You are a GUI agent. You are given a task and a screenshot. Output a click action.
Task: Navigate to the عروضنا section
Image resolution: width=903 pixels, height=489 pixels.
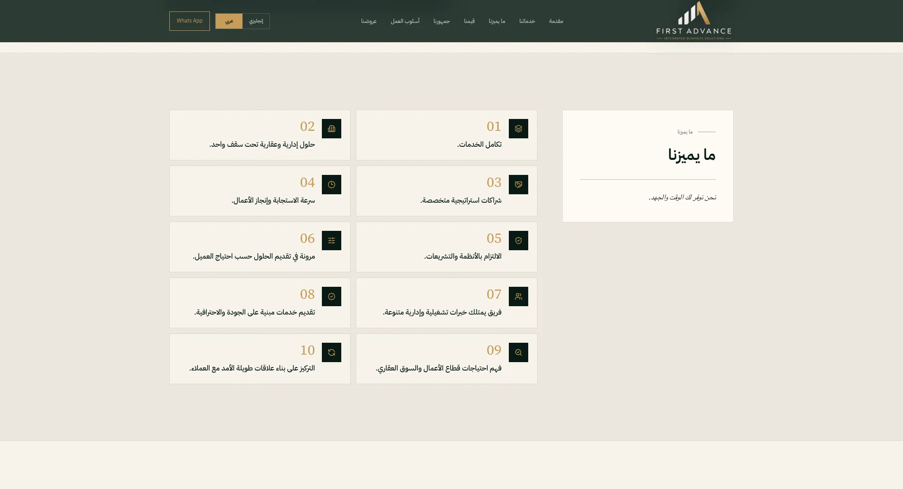(369, 21)
